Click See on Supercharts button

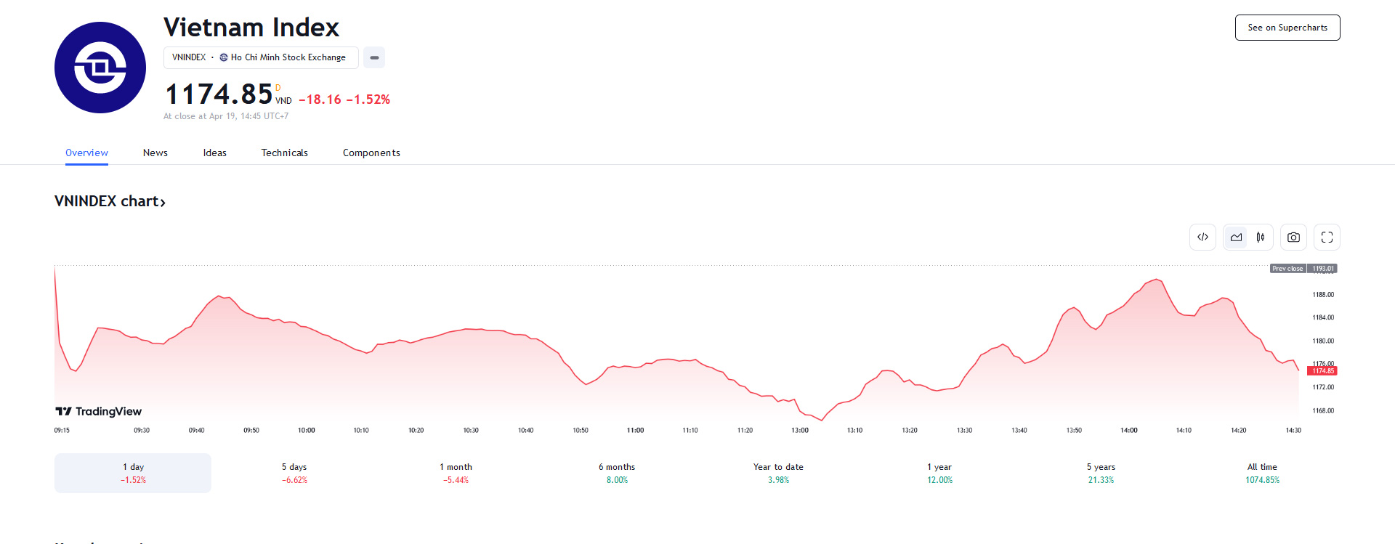[x=1287, y=28]
